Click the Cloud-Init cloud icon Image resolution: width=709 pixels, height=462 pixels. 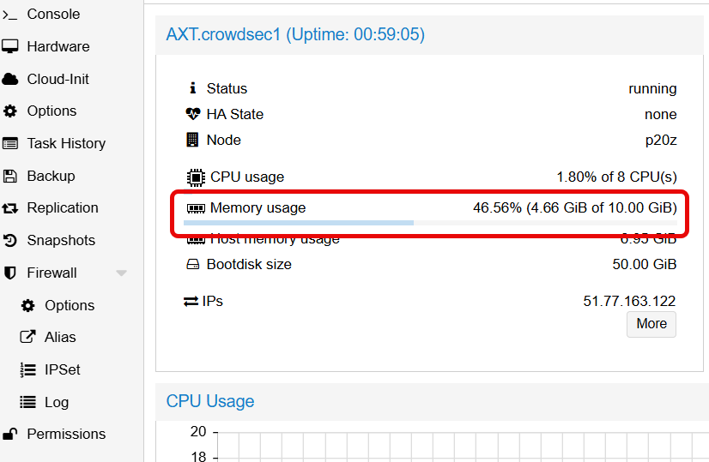point(10,79)
